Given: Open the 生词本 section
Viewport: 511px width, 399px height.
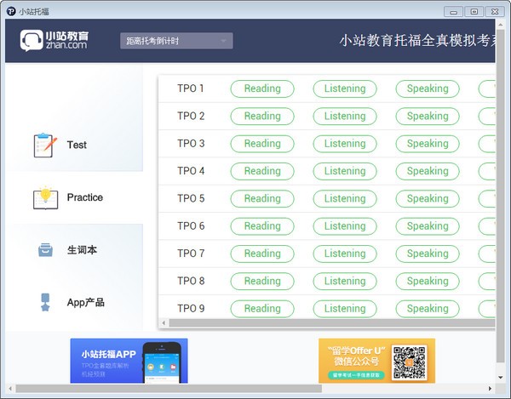Looking at the screenshot, I should point(82,250).
